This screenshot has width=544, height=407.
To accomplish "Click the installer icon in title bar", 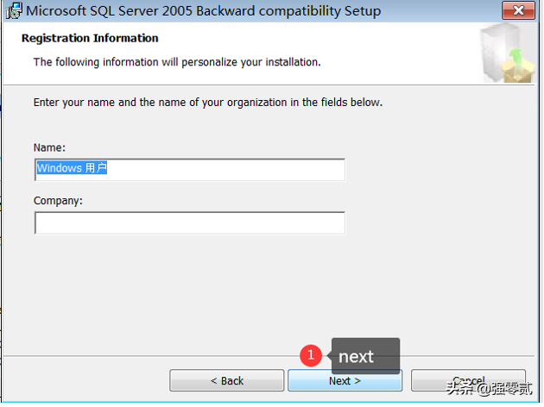I will [x=13, y=12].
